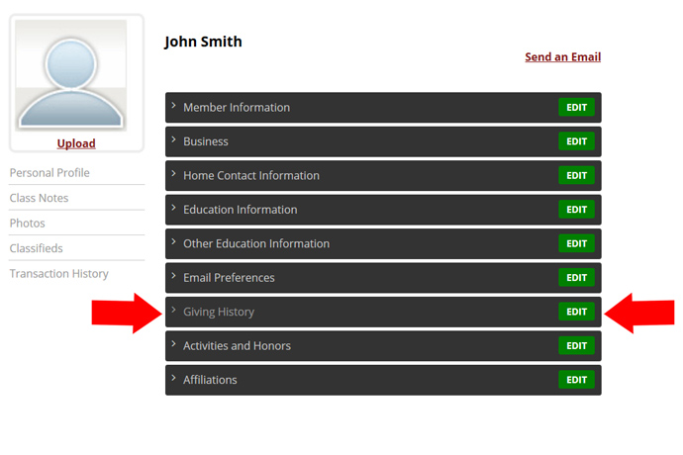Expand Other Education Information chevron
The width and height of the screenshot is (683, 455).
173,241
